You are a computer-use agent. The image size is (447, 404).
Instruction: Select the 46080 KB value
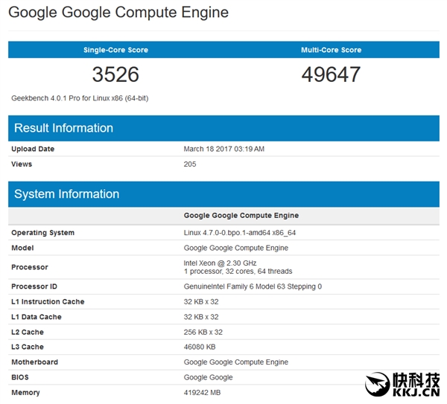point(200,347)
